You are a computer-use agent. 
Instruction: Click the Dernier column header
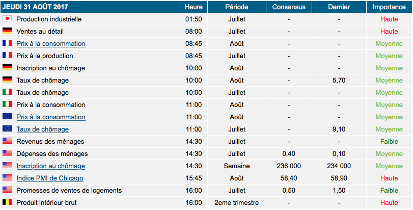click(339, 7)
